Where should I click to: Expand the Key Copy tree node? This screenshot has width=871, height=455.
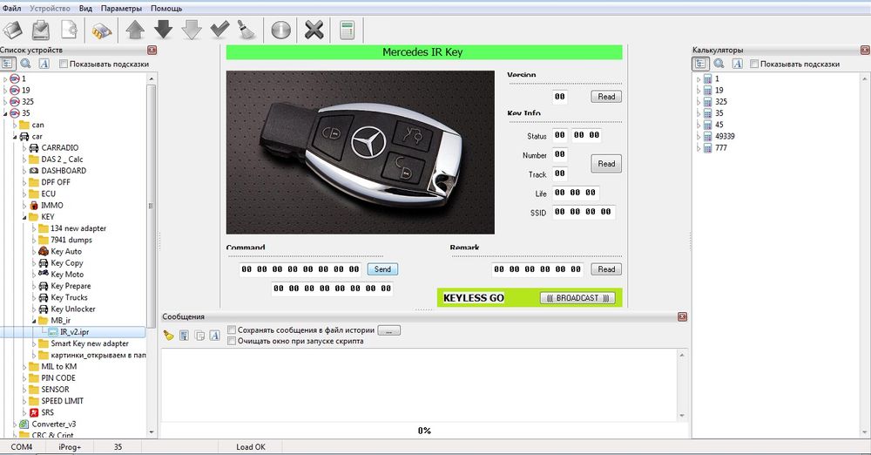click(x=33, y=263)
